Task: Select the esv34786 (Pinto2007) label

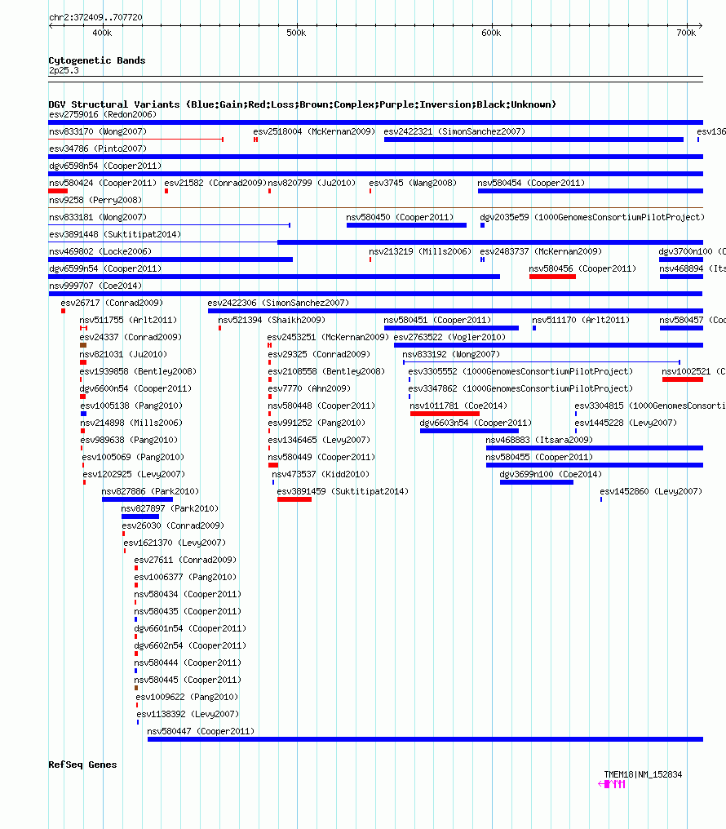Action: pos(98,149)
